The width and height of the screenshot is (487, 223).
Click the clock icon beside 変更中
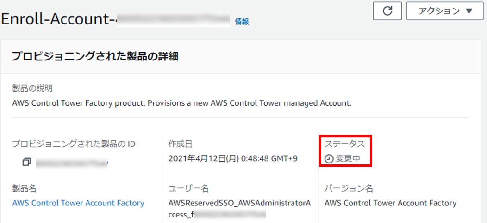(329, 159)
